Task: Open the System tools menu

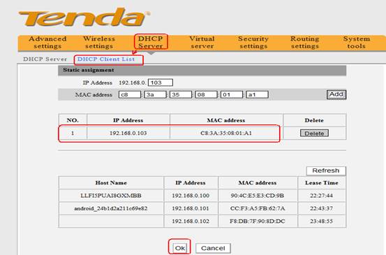Action: coord(357,43)
